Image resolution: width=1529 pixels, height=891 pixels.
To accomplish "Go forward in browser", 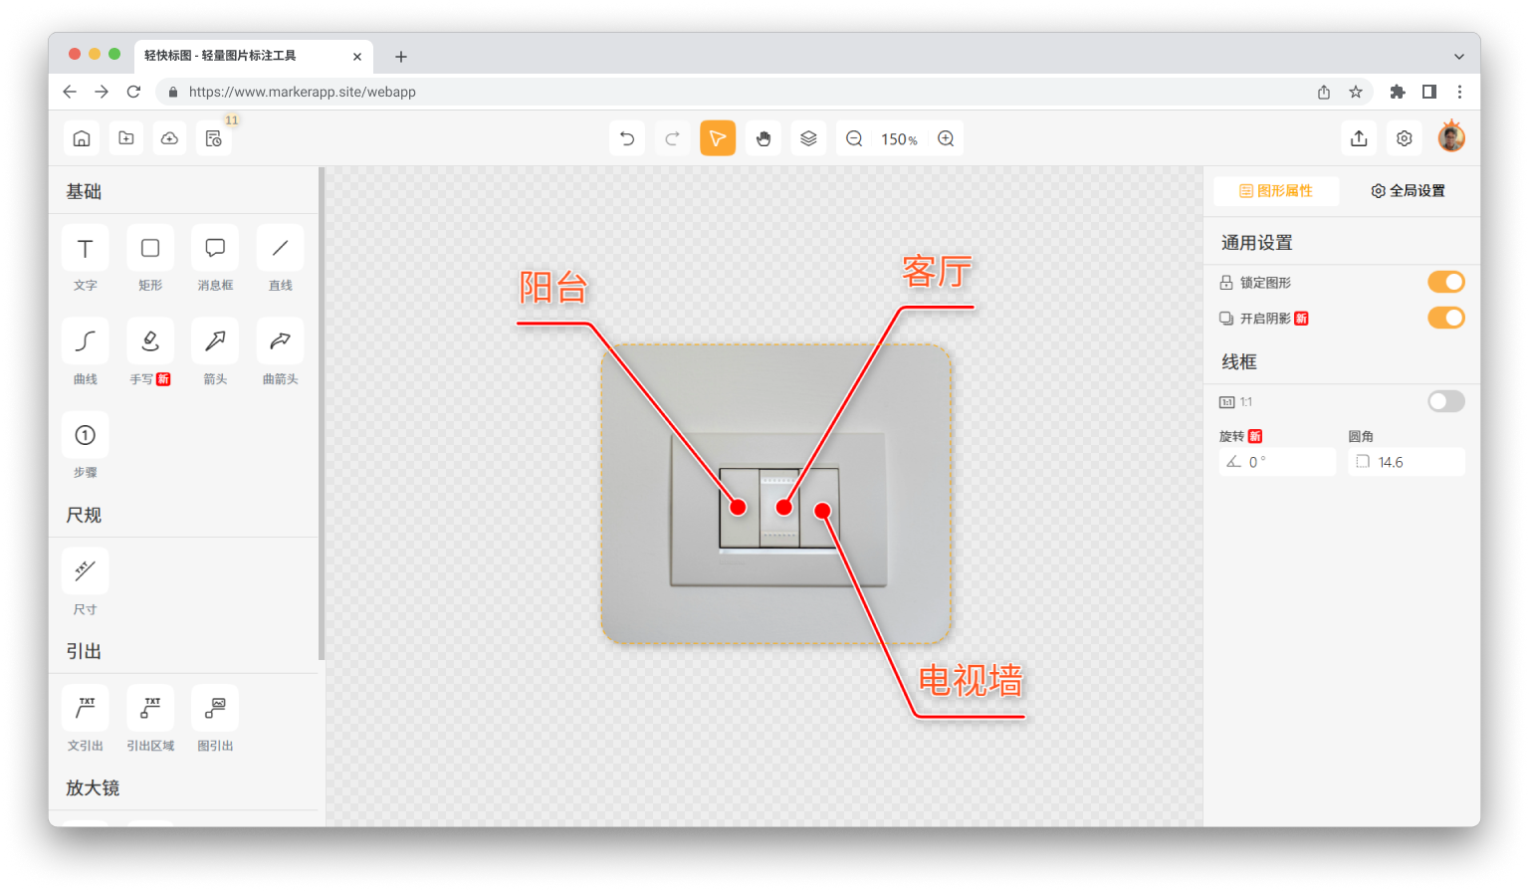I will click(102, 92).
